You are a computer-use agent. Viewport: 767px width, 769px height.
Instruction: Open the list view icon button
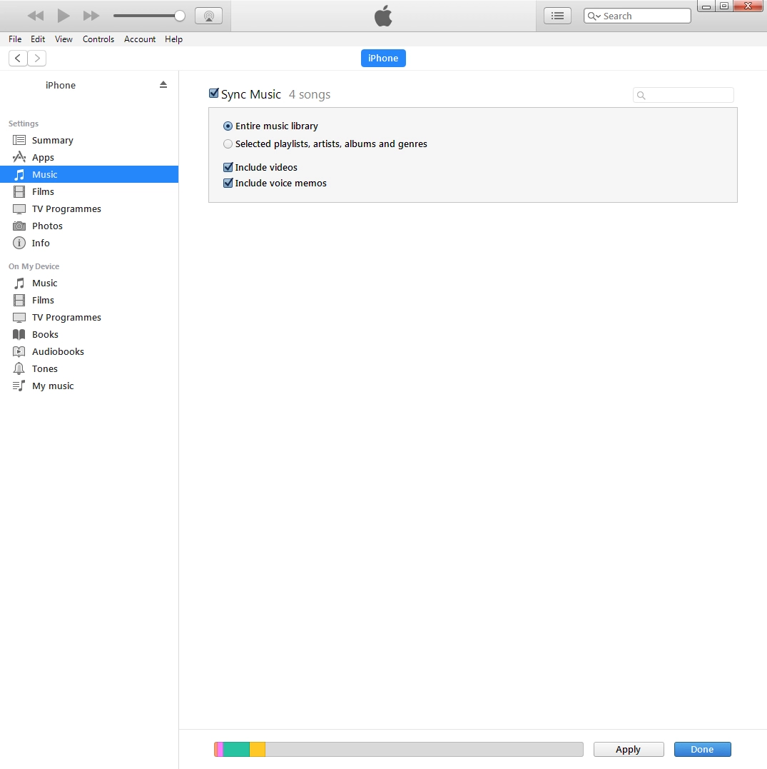tap(557, 16)
